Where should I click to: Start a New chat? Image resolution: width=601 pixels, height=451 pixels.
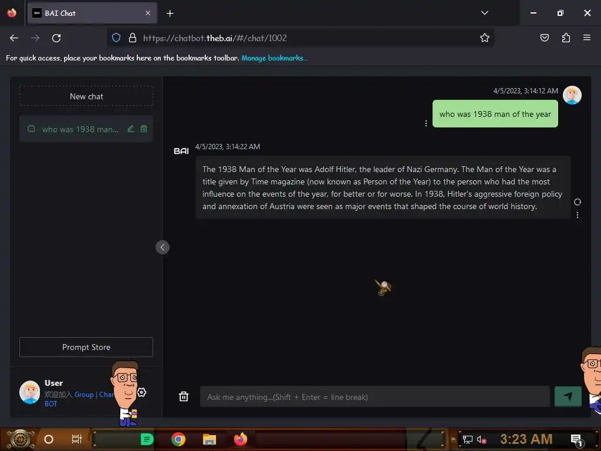86,96
